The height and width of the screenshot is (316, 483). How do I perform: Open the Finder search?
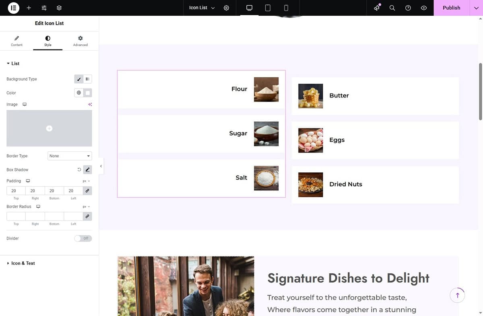[x=392, y=8]
